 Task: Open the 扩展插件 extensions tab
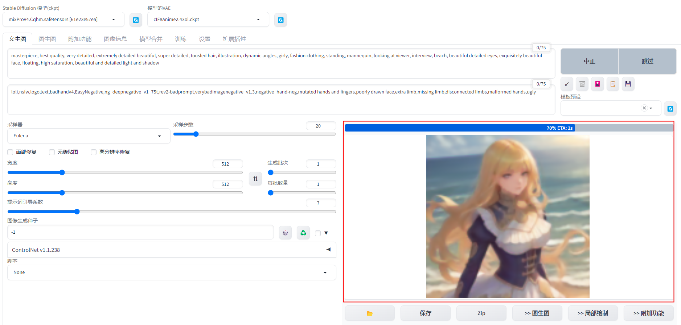234,39
